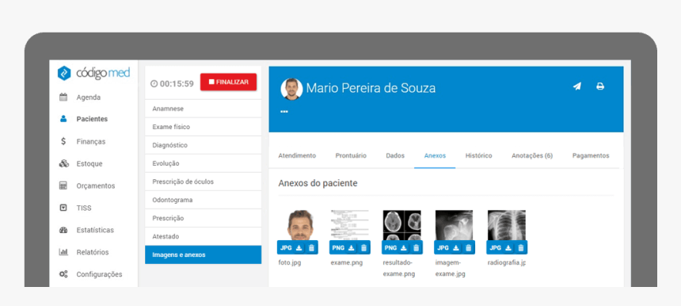Viewport: 681px width, 306px height.
Task: Delete resultado-exame.png attachment
Action: coord(416,248)
